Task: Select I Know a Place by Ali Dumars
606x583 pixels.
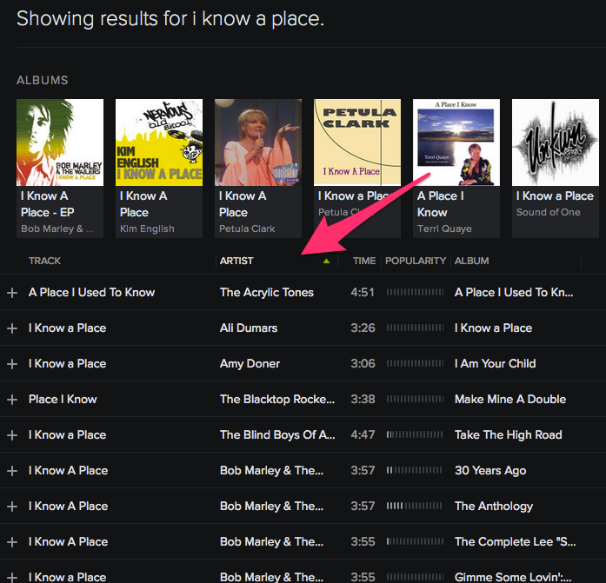Action: click(x=67, y=328)
